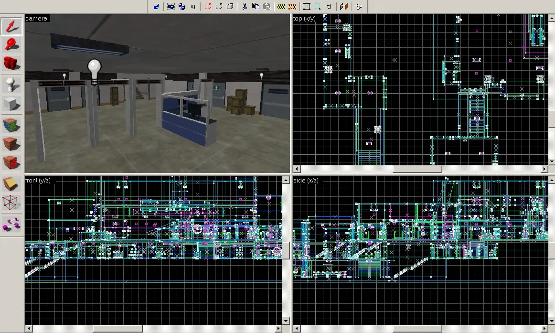The height and width of the screenshot is (333, 555).
Task: Open the Toggle Texture Application tool
Action: 12,125
